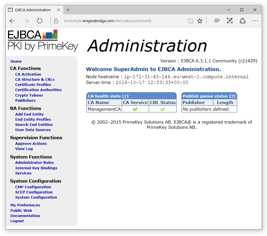Click 'No publishers defined.' text
The width and height of the screenshot is (267, 236).
coord(206,109)
